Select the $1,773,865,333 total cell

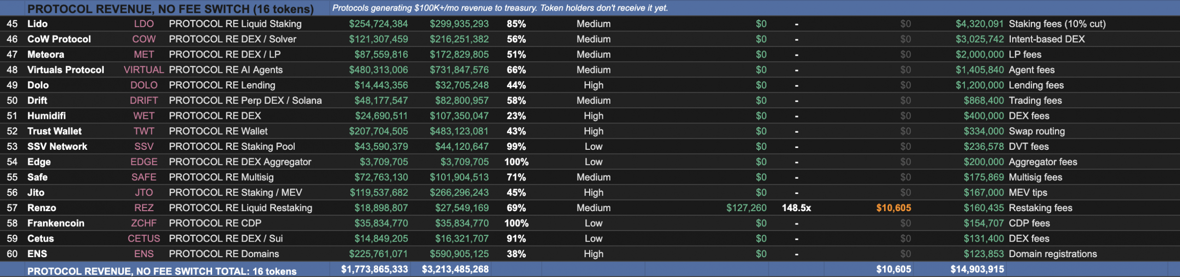point(374,270)
